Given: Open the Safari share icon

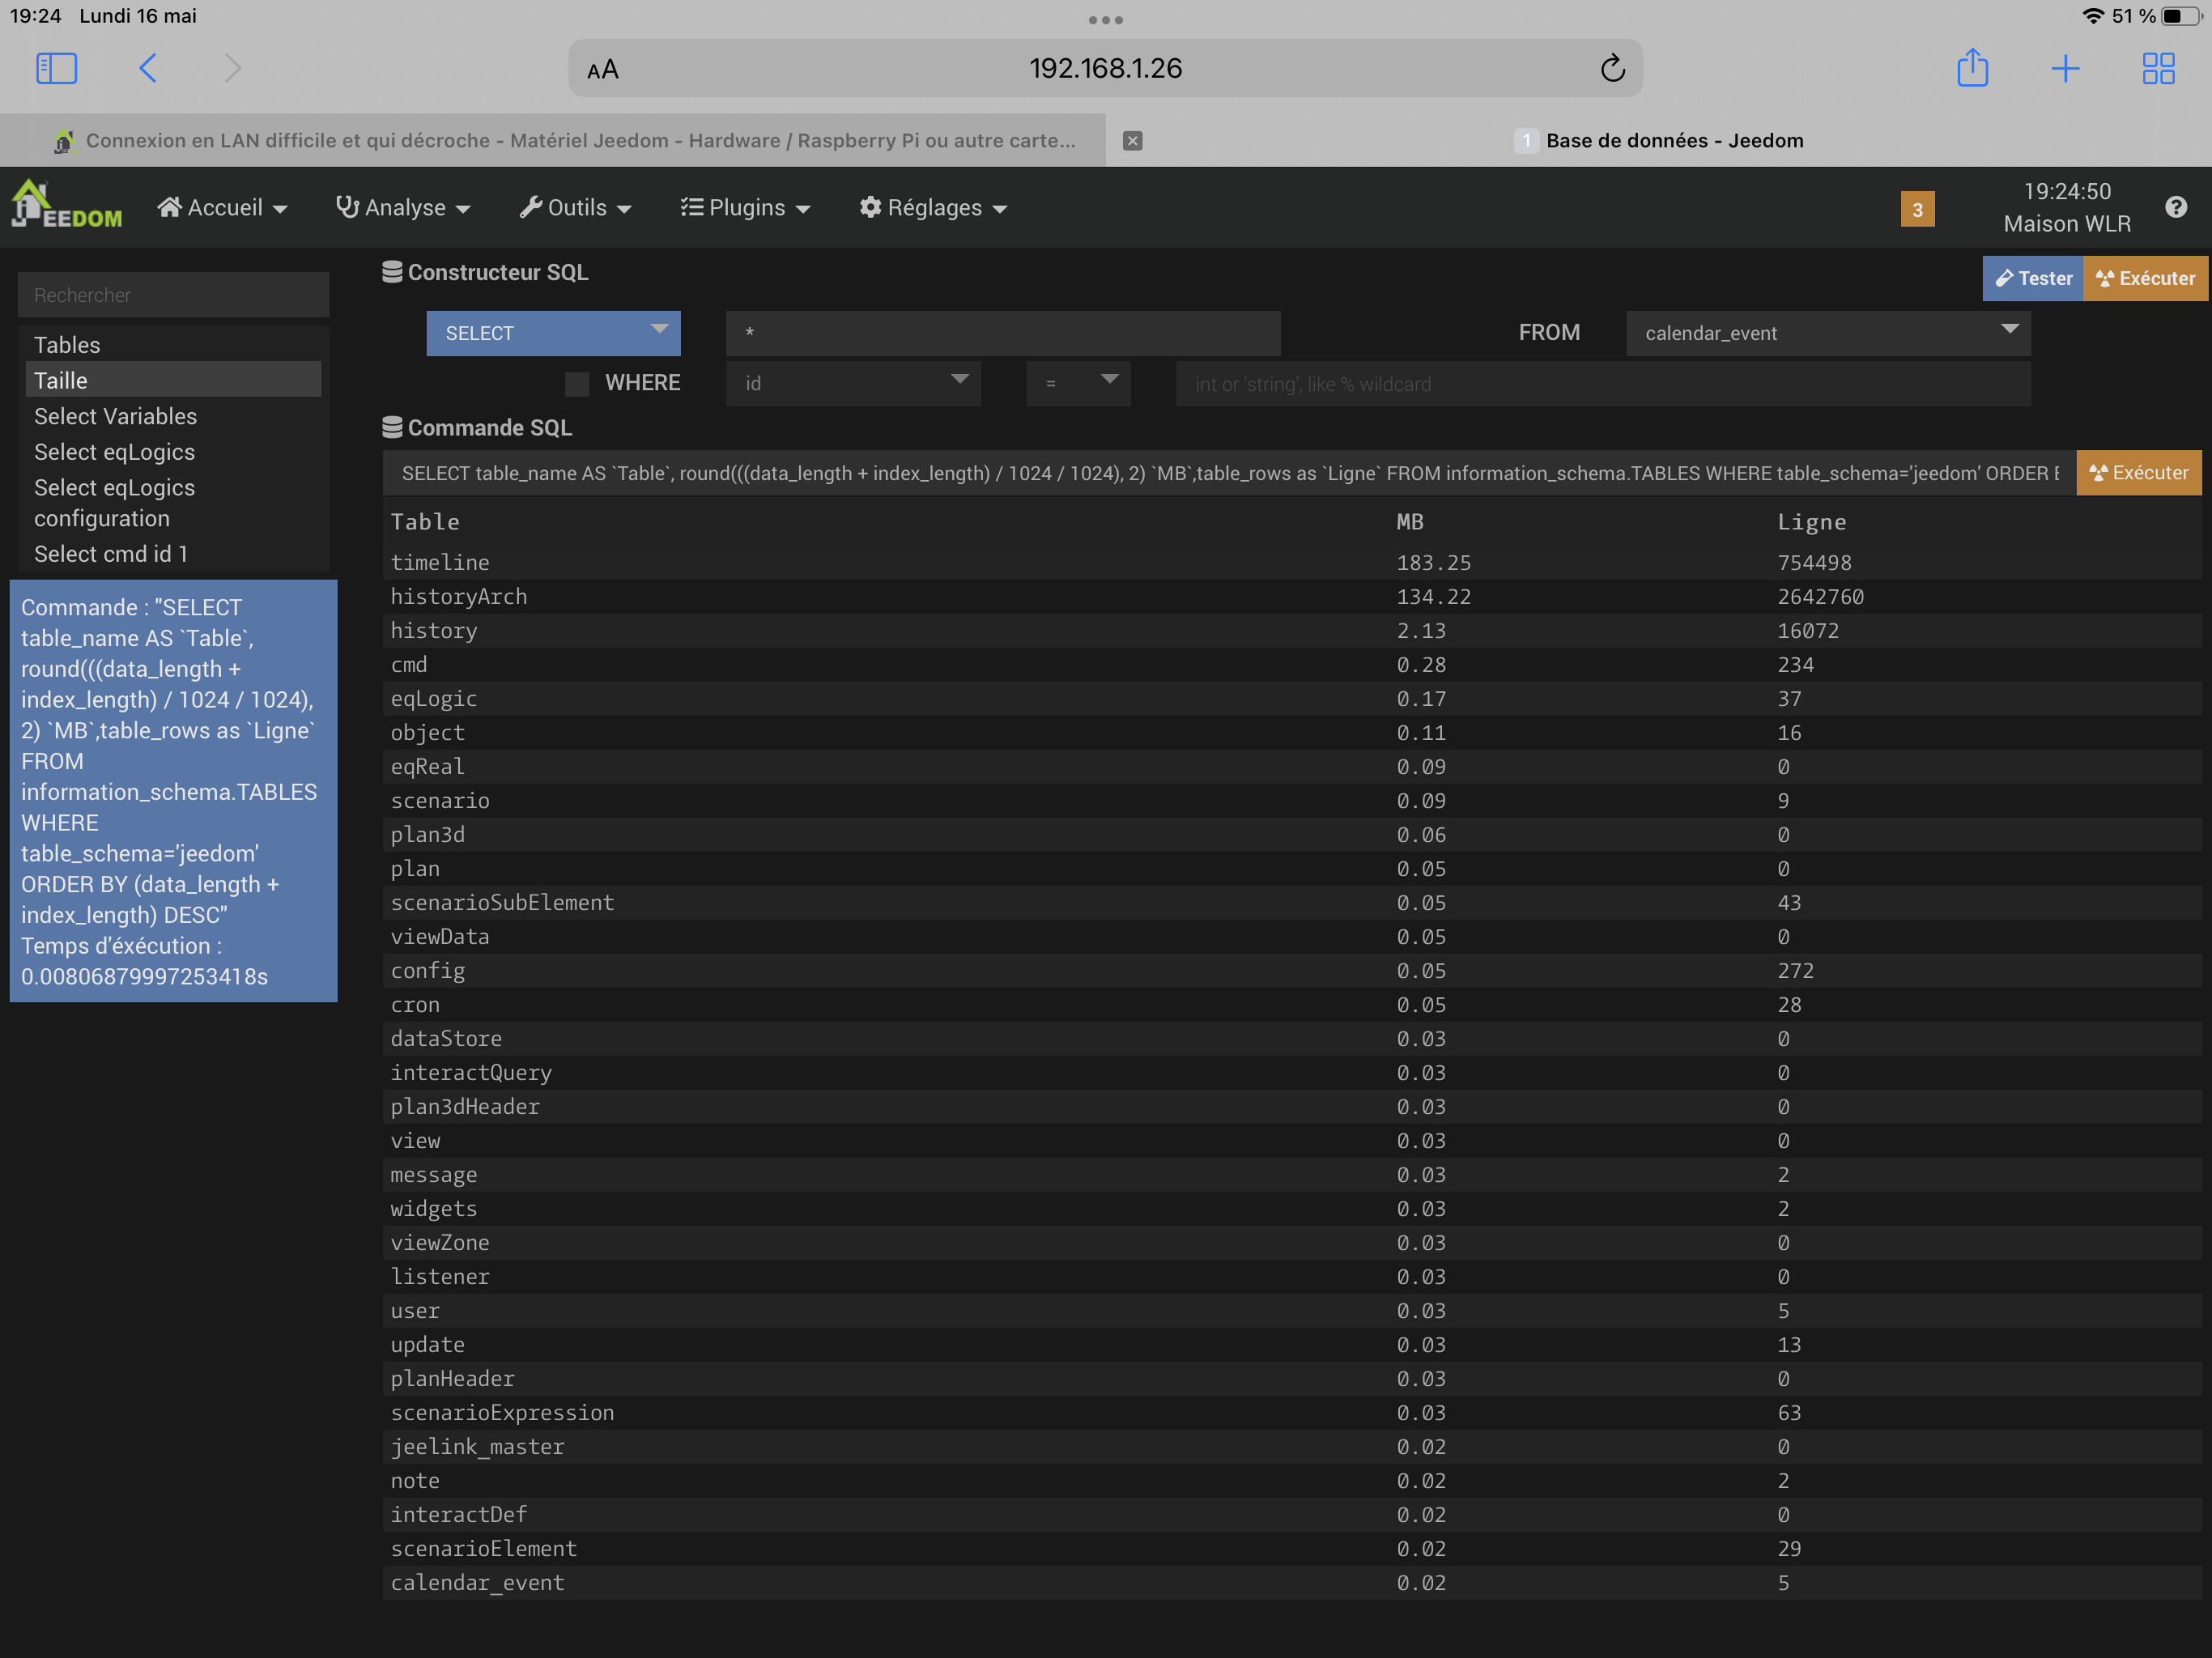Looking at the screenshot, I should [x=1972, y=68].
